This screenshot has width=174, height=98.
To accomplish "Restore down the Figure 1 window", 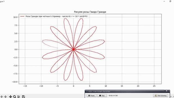I will coord(170,1).
